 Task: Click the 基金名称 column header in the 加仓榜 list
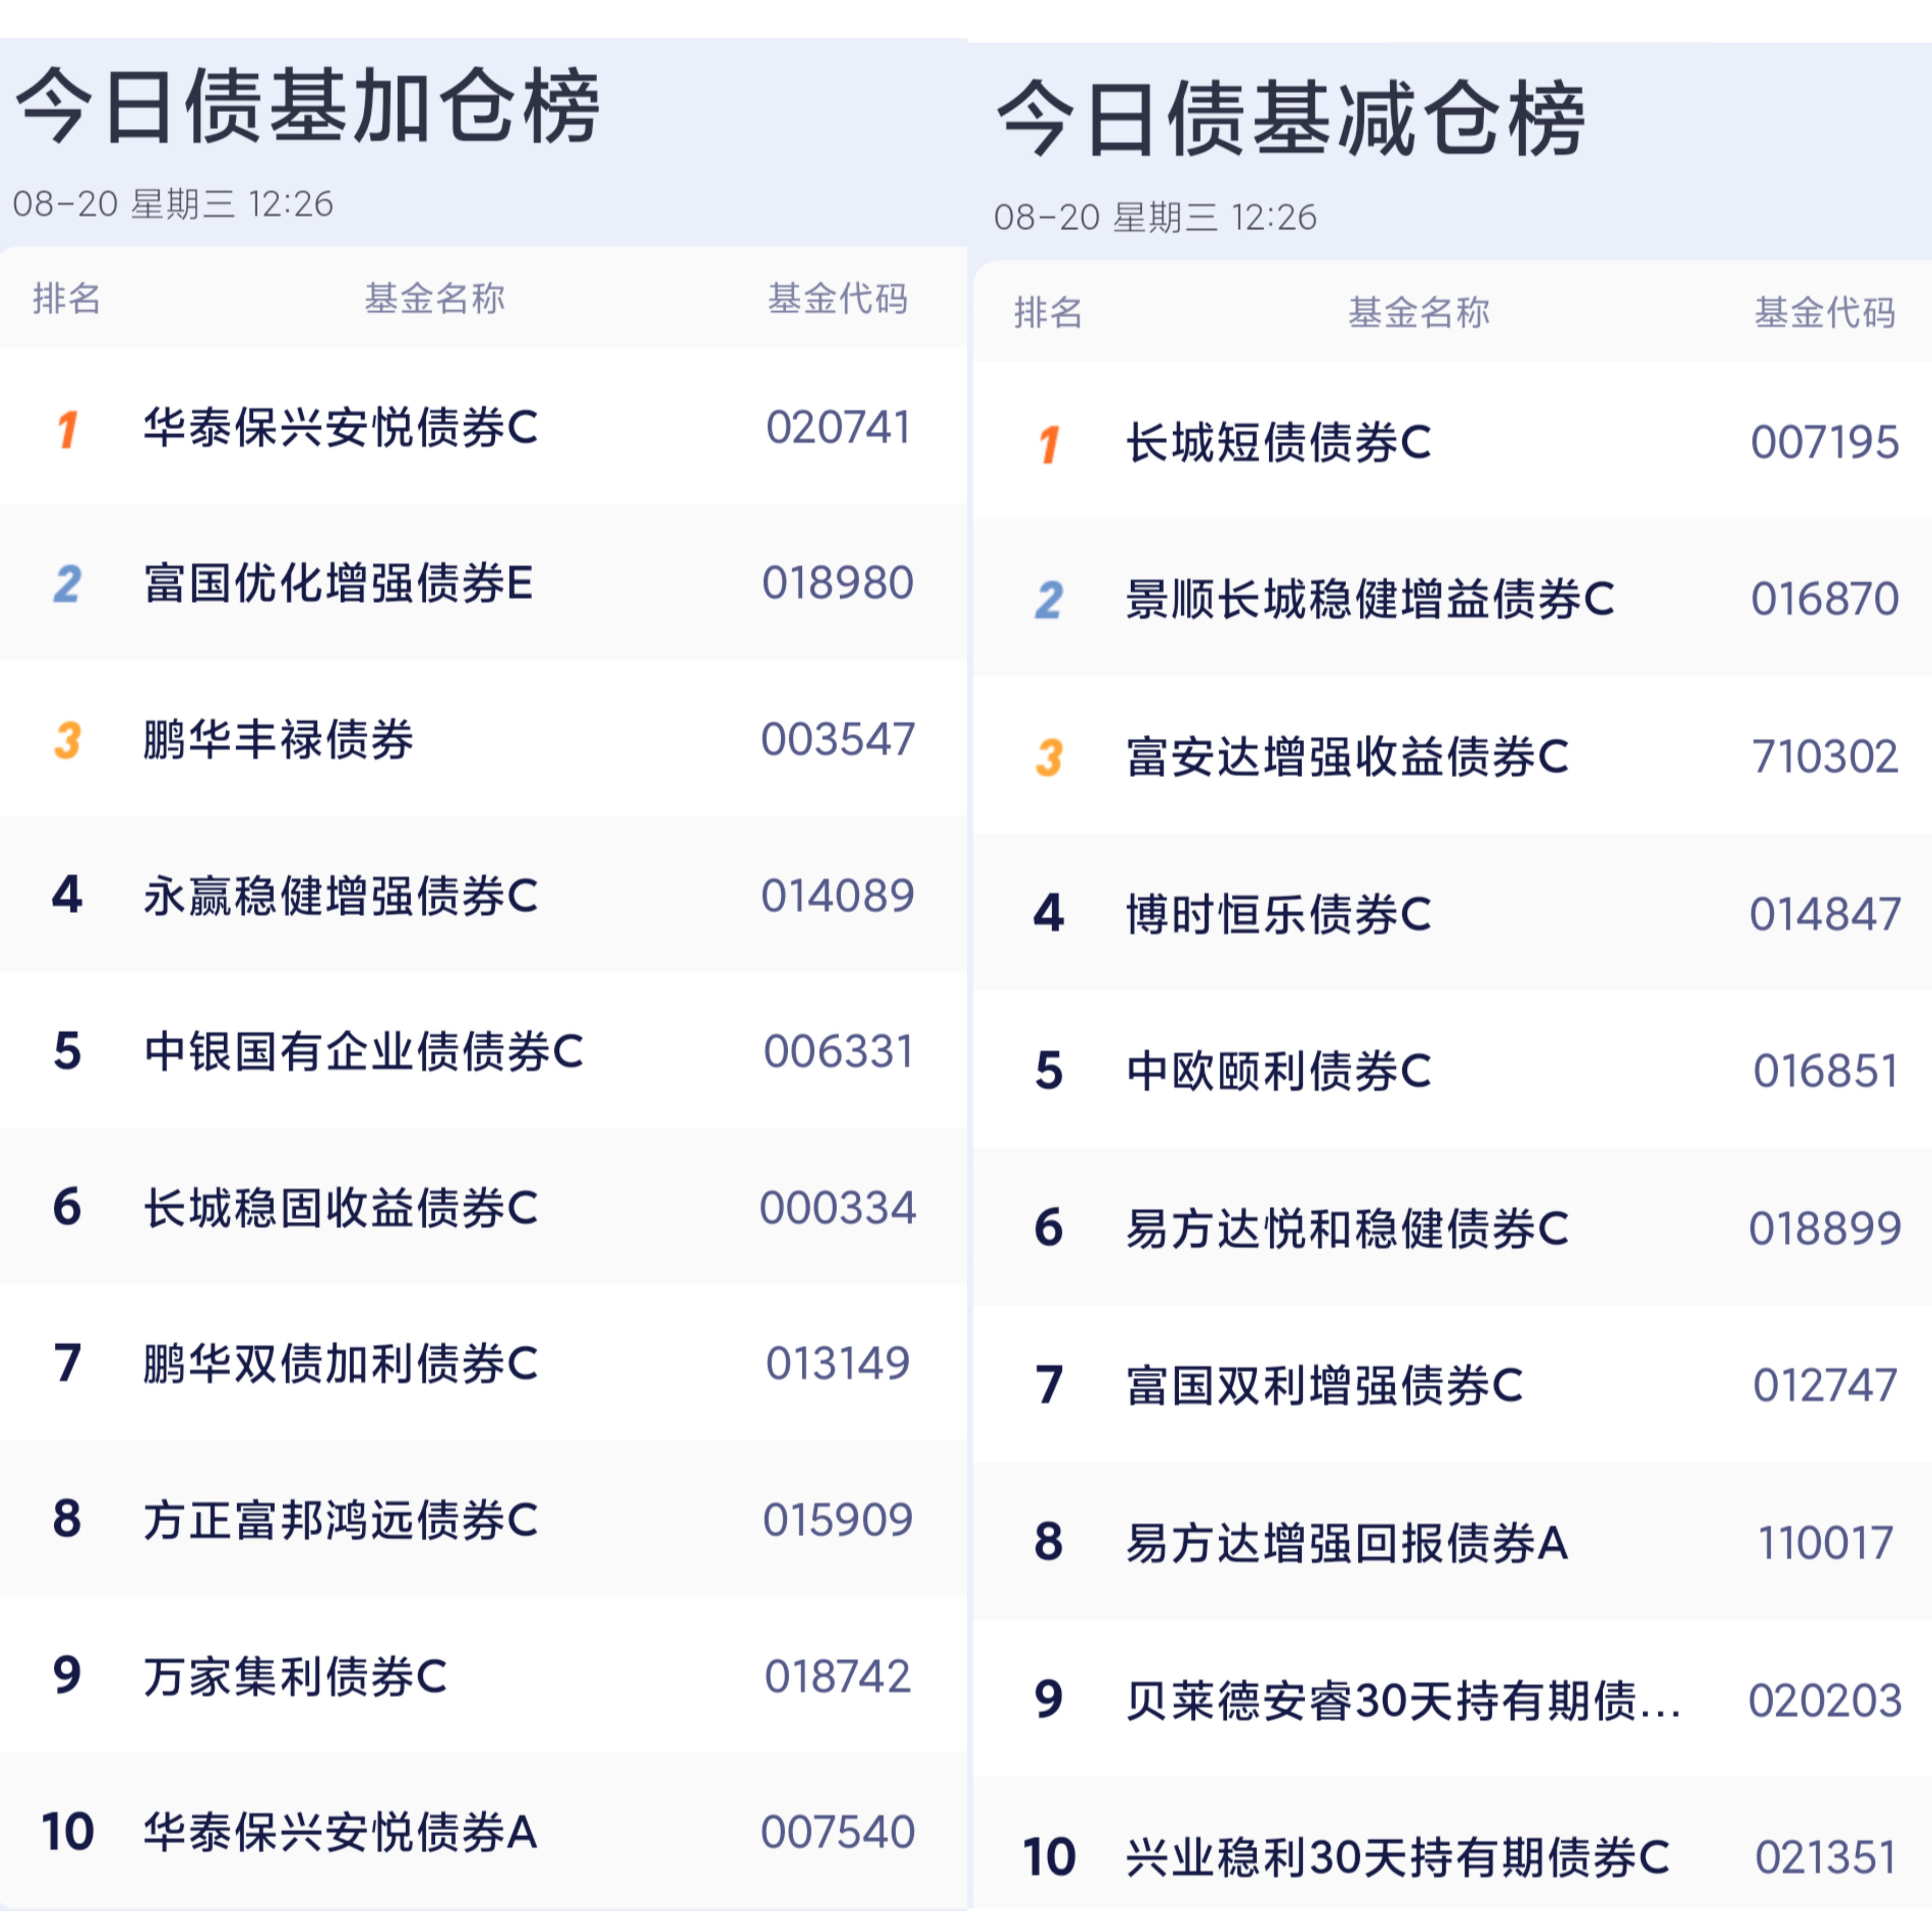(435, 298)
